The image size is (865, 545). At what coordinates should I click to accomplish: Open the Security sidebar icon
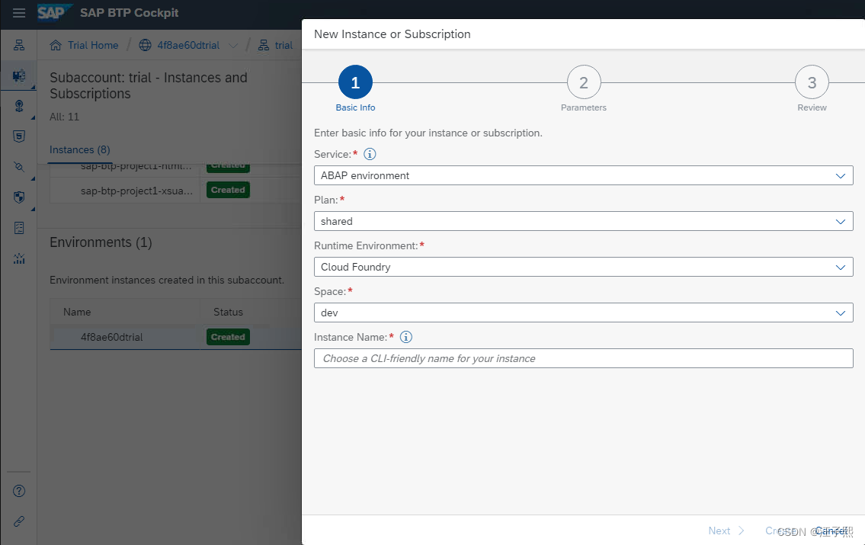coord(19,197)
